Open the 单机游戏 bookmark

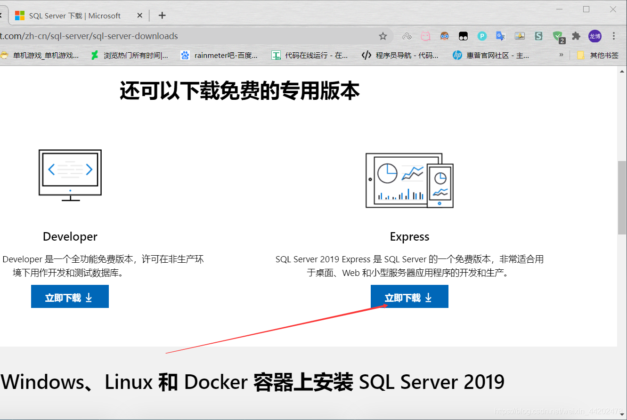pos(40,55)
